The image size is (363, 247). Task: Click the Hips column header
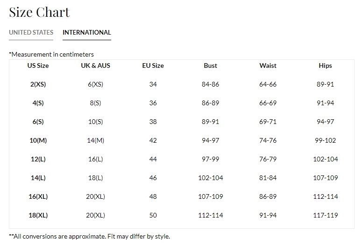click(x=325, y=65)
